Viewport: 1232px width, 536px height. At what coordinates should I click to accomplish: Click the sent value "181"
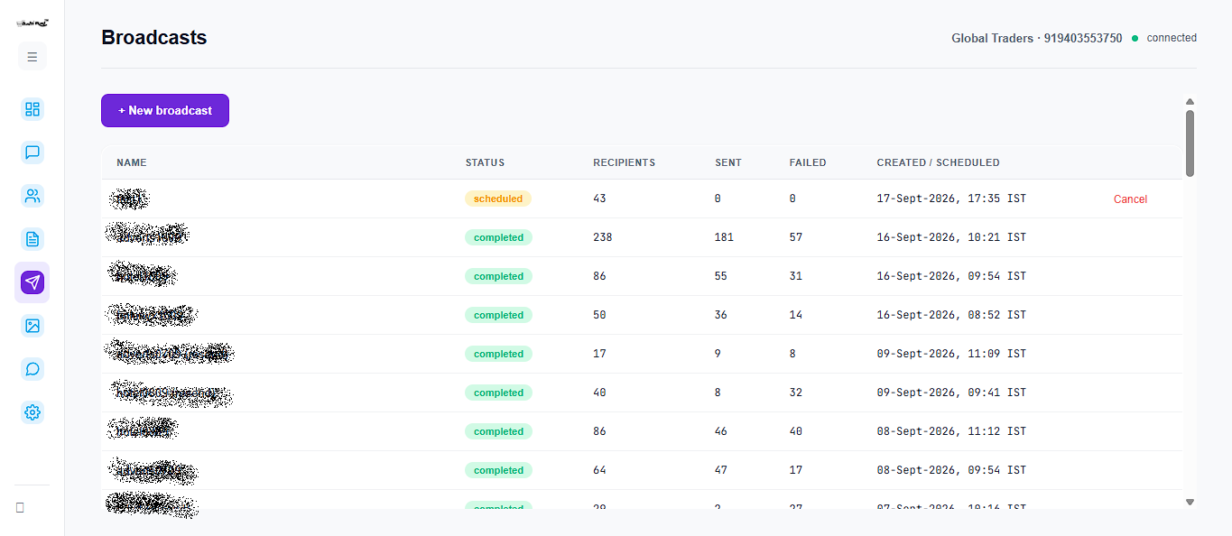[x=725, y=237]
